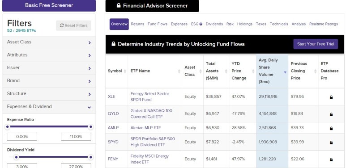The image size is (346, 168).
Task: Expand the Asset Class filter
Action: click(49, 42)
